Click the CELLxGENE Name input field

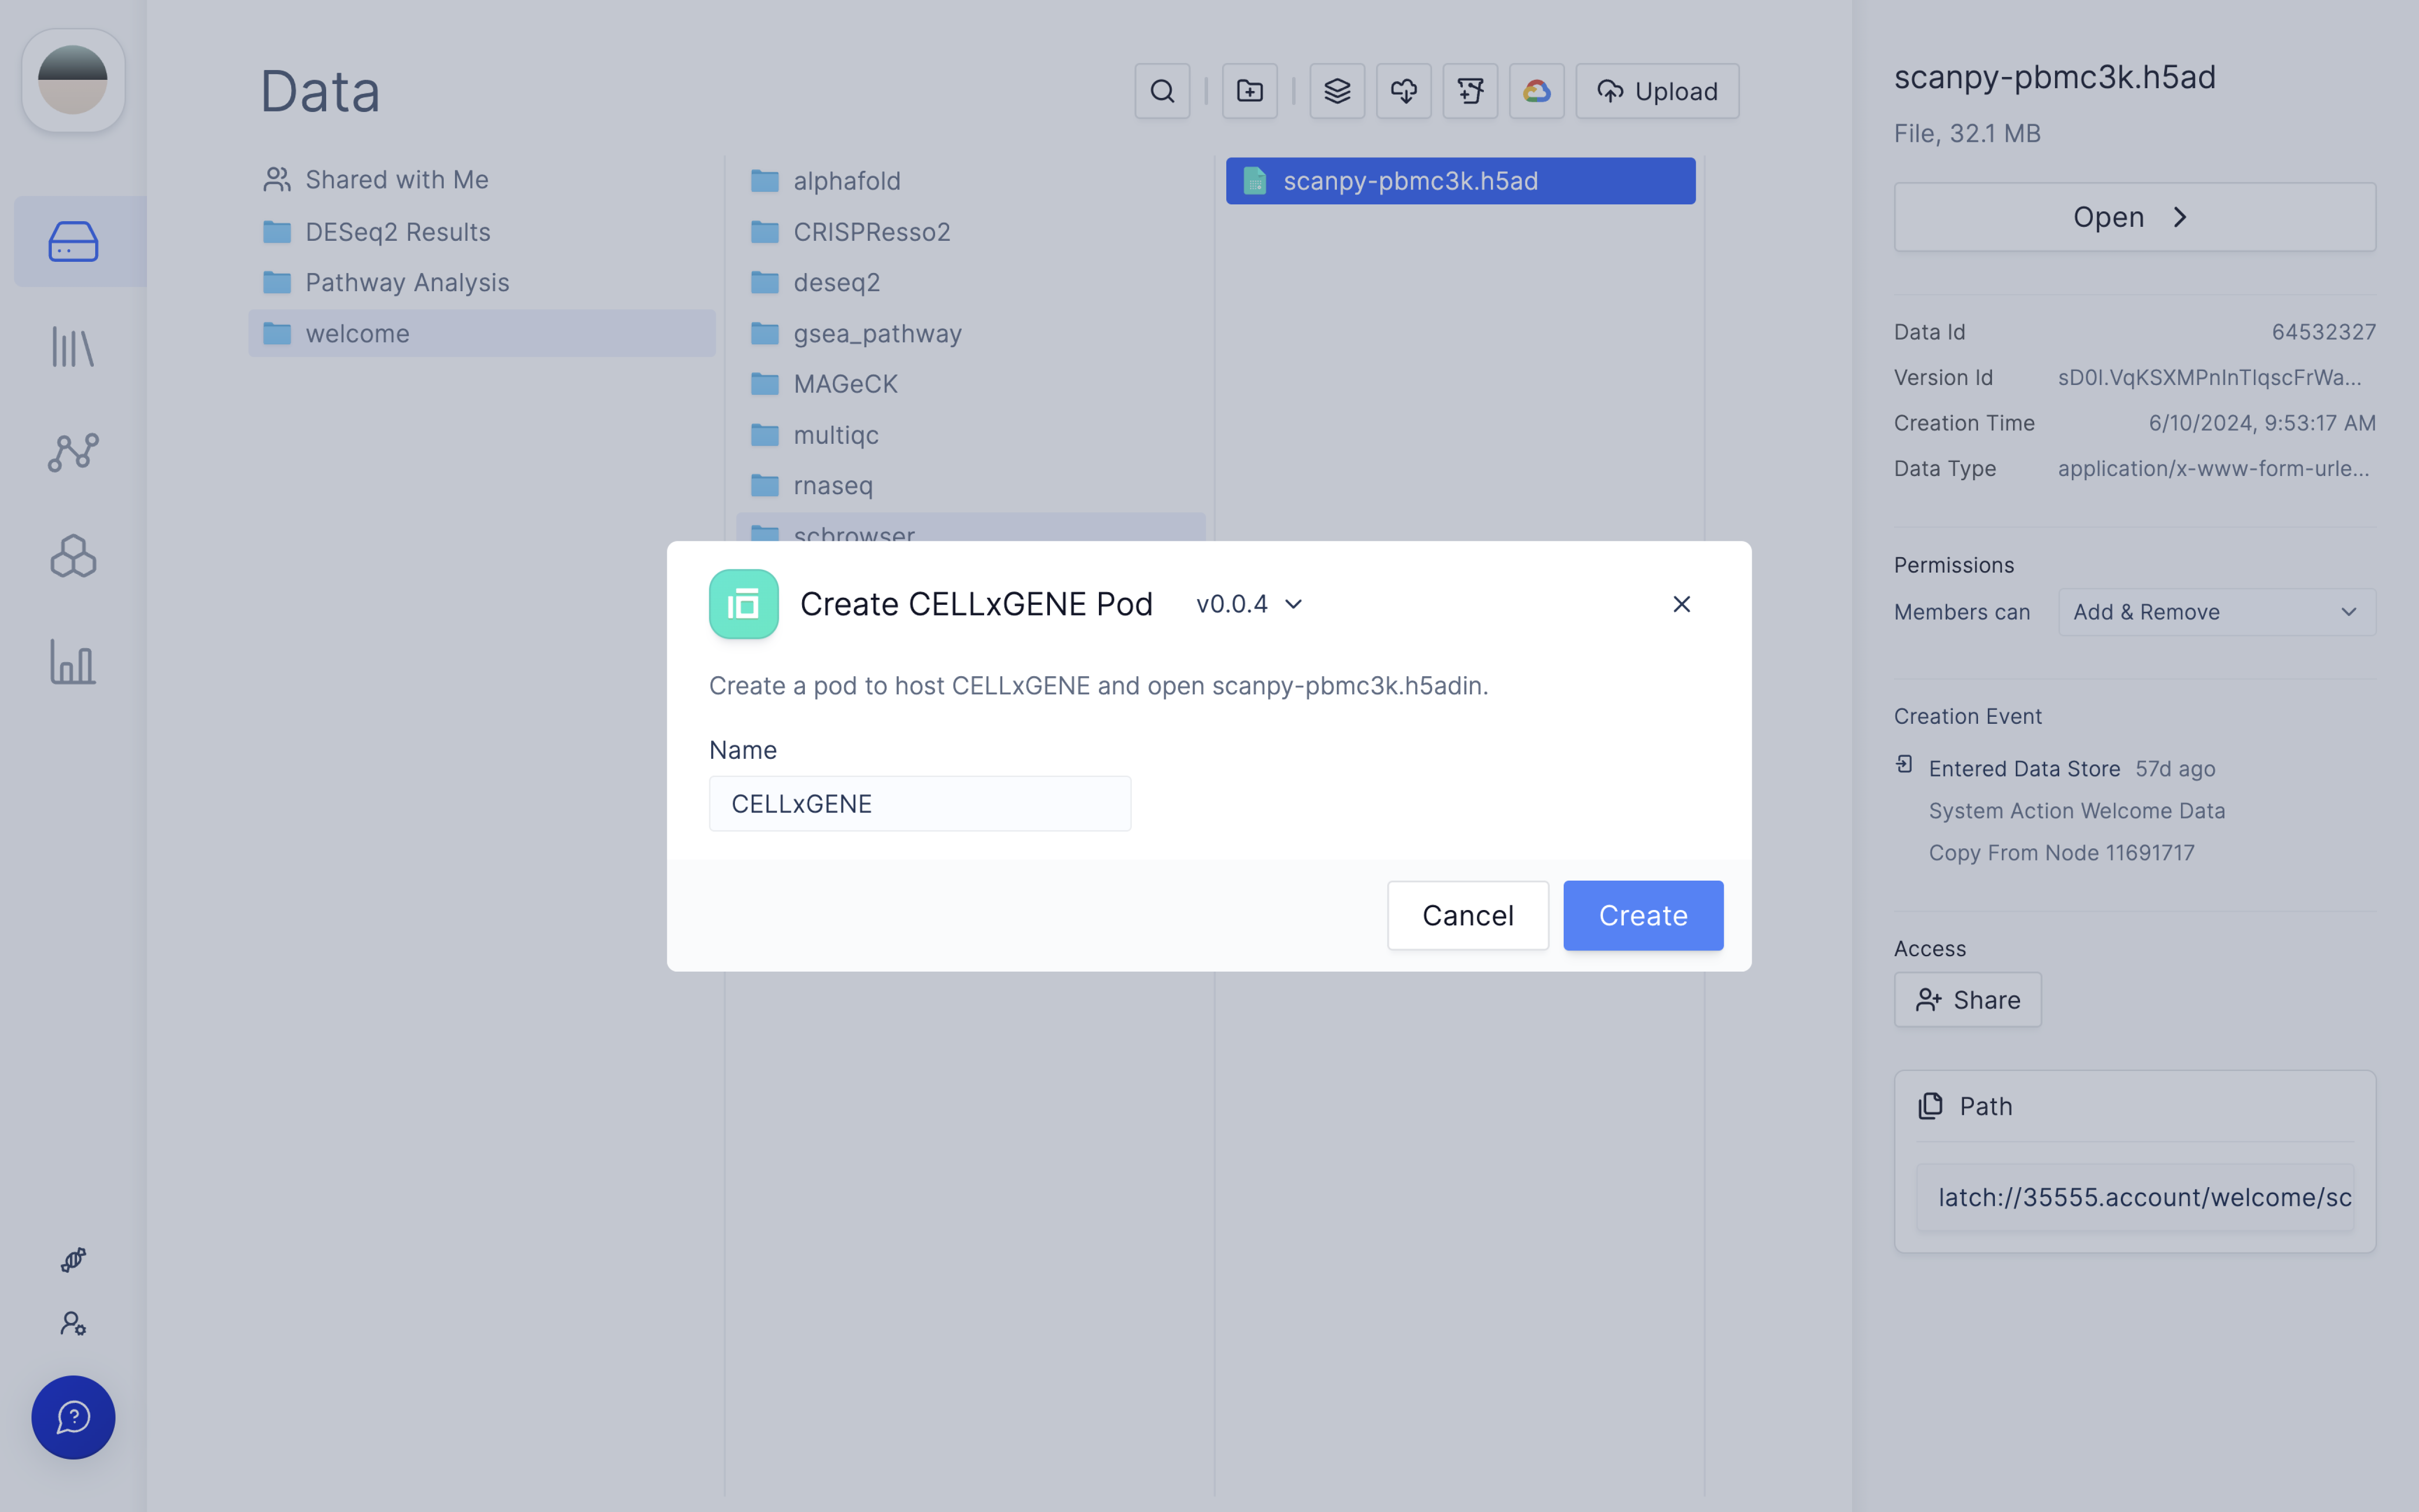(x=920, y=803)
